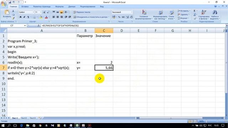
Task: Open the Формат cells menu
Action: [183, 18]
